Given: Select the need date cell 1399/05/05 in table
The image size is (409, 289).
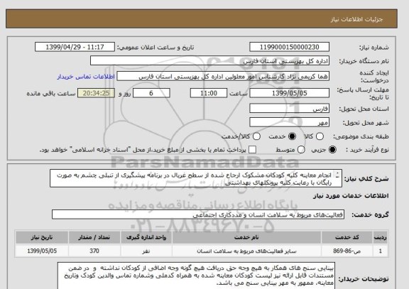Looking at the screenshot, I should point(42,251).
